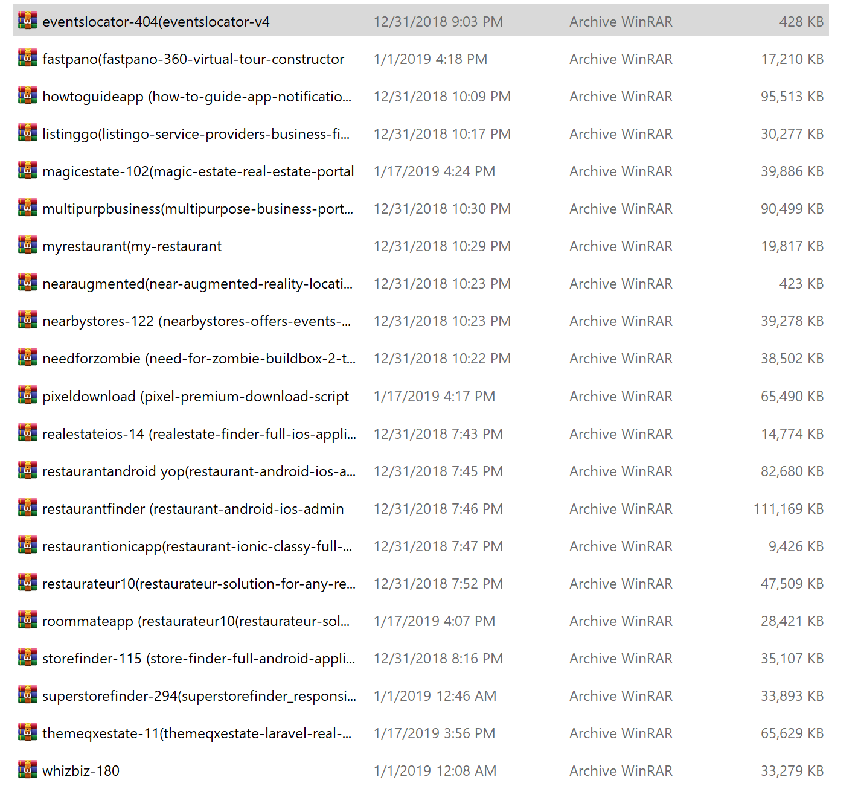Select file name magicestate-102(magic-estate-real-estate-portal

(x=199, y=171)
